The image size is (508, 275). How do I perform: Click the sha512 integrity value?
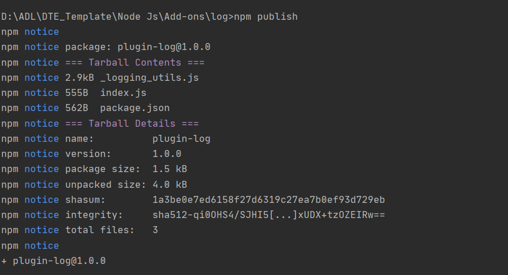pos(269,215)
